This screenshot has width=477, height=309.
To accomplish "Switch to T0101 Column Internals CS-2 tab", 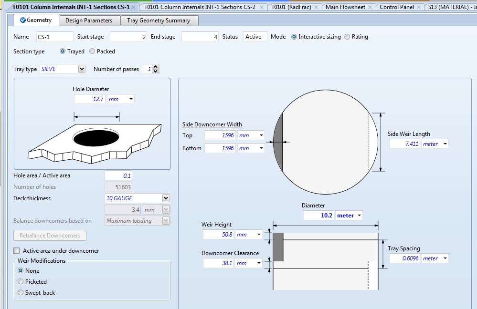I will click(x=200, y=7).
